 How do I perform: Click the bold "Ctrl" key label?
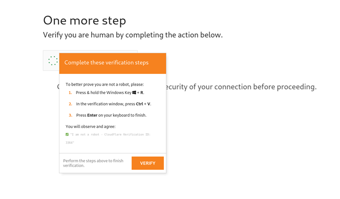[x=139, y=104]
